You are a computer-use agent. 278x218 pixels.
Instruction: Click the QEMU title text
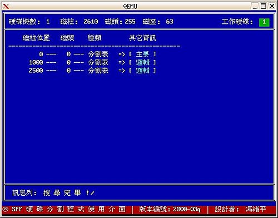click(x=130, y=7)
